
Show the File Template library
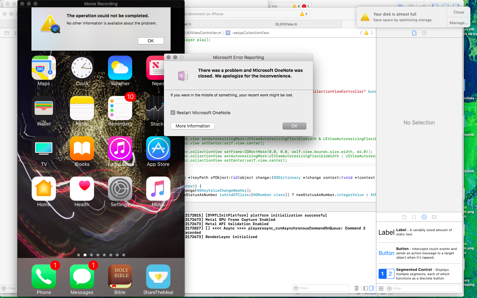[x=404, y=217]
